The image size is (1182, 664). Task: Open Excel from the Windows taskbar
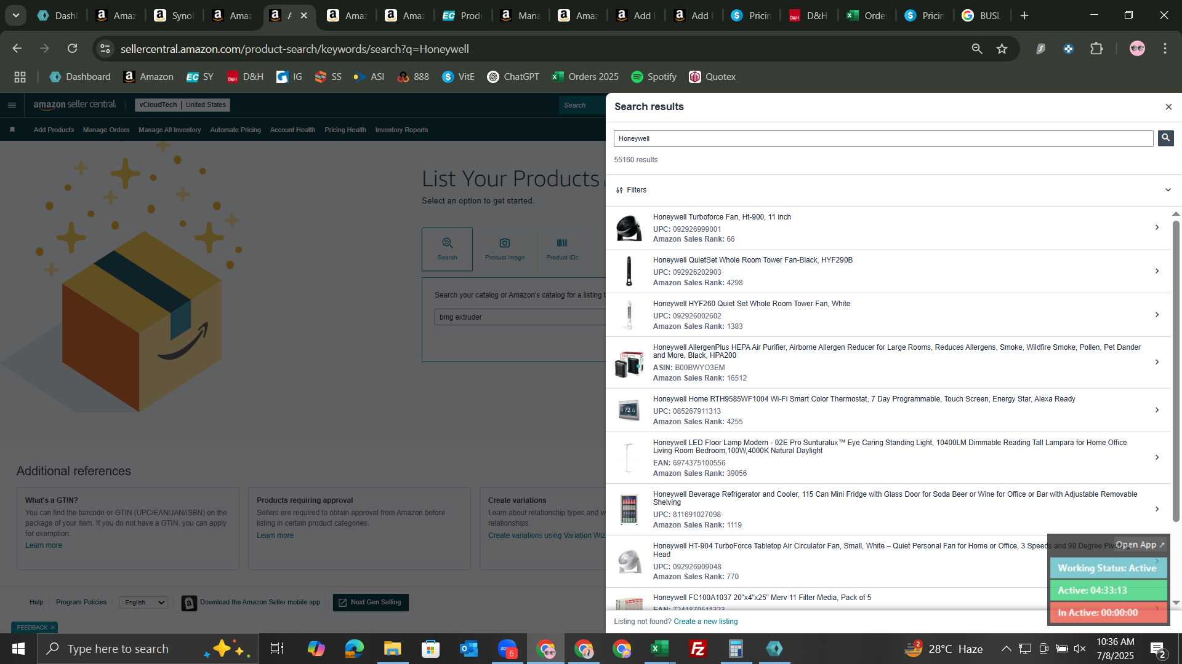click(660, 649)
